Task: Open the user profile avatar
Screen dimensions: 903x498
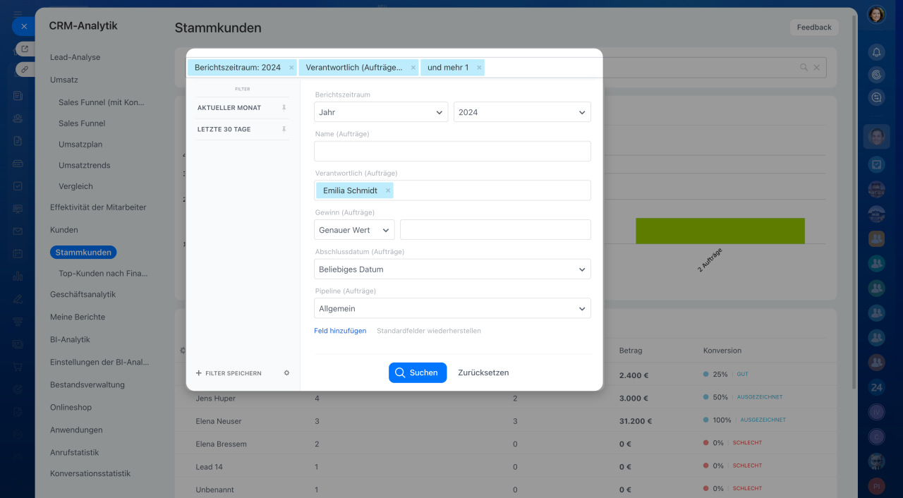Action: [x=876, y=15]
